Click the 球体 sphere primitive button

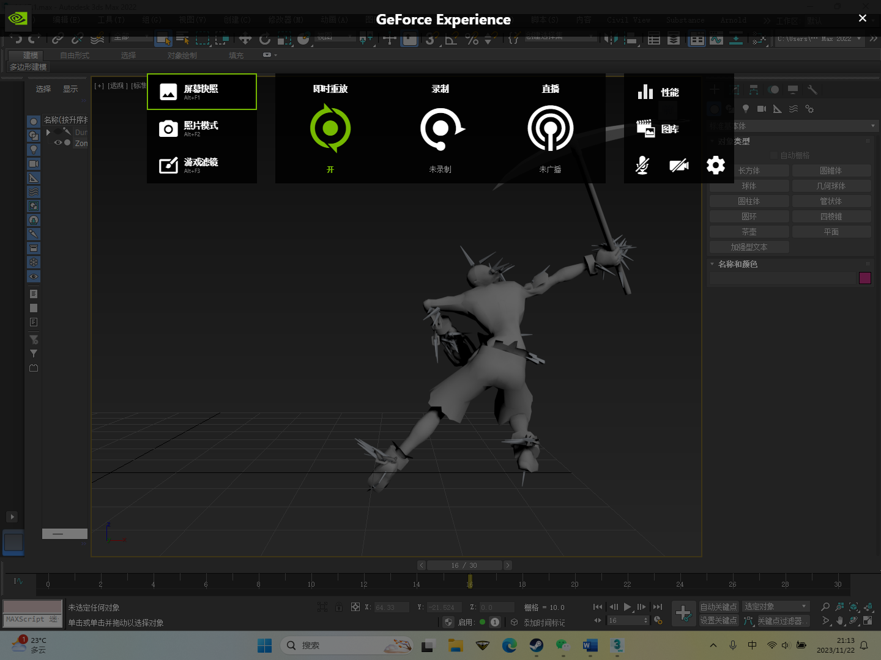pyautogui.click(x=749, y=186)
